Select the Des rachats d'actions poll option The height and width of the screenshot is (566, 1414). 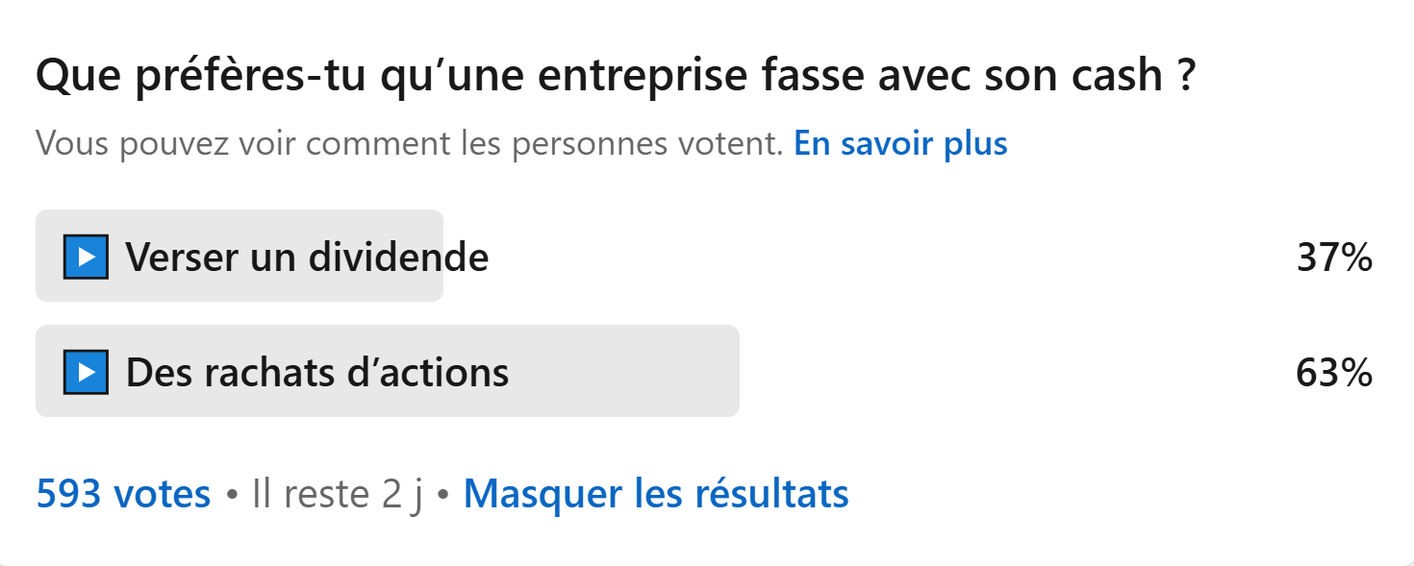tap(706, 371)
